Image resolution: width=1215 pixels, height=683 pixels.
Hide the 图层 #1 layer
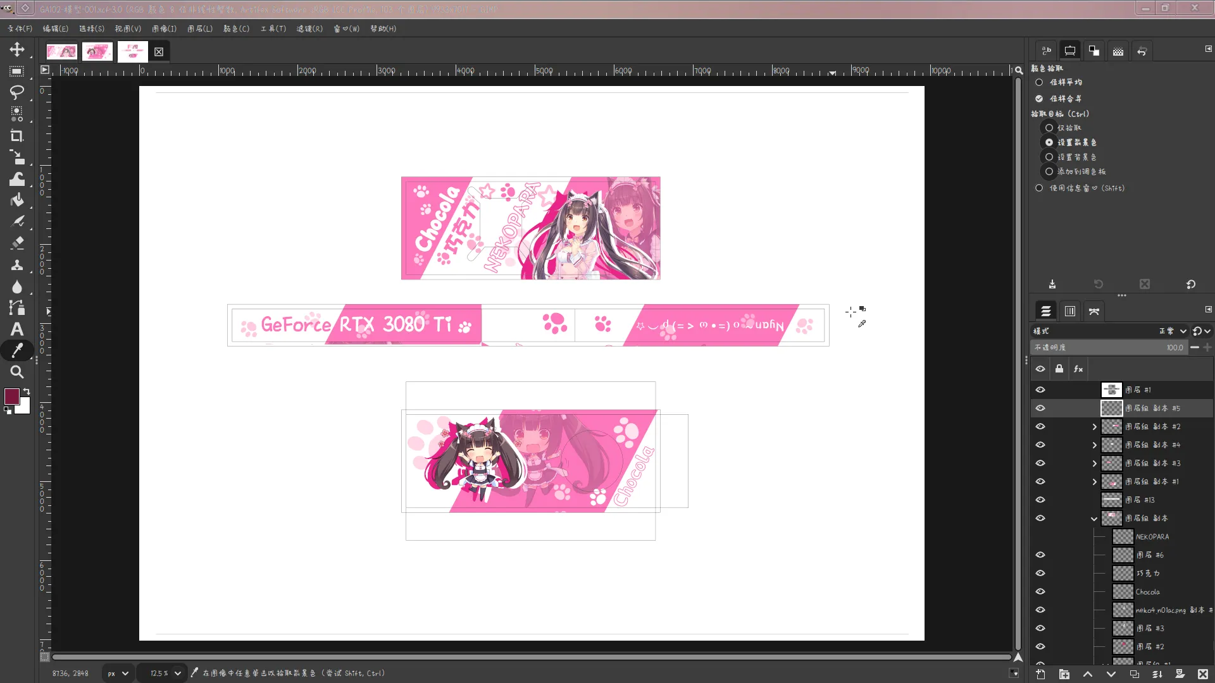1040,390
